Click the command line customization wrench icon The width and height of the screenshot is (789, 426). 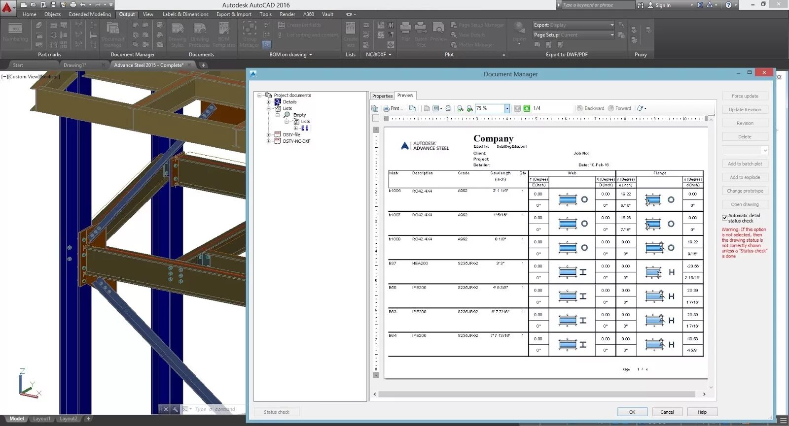point(175,409)
